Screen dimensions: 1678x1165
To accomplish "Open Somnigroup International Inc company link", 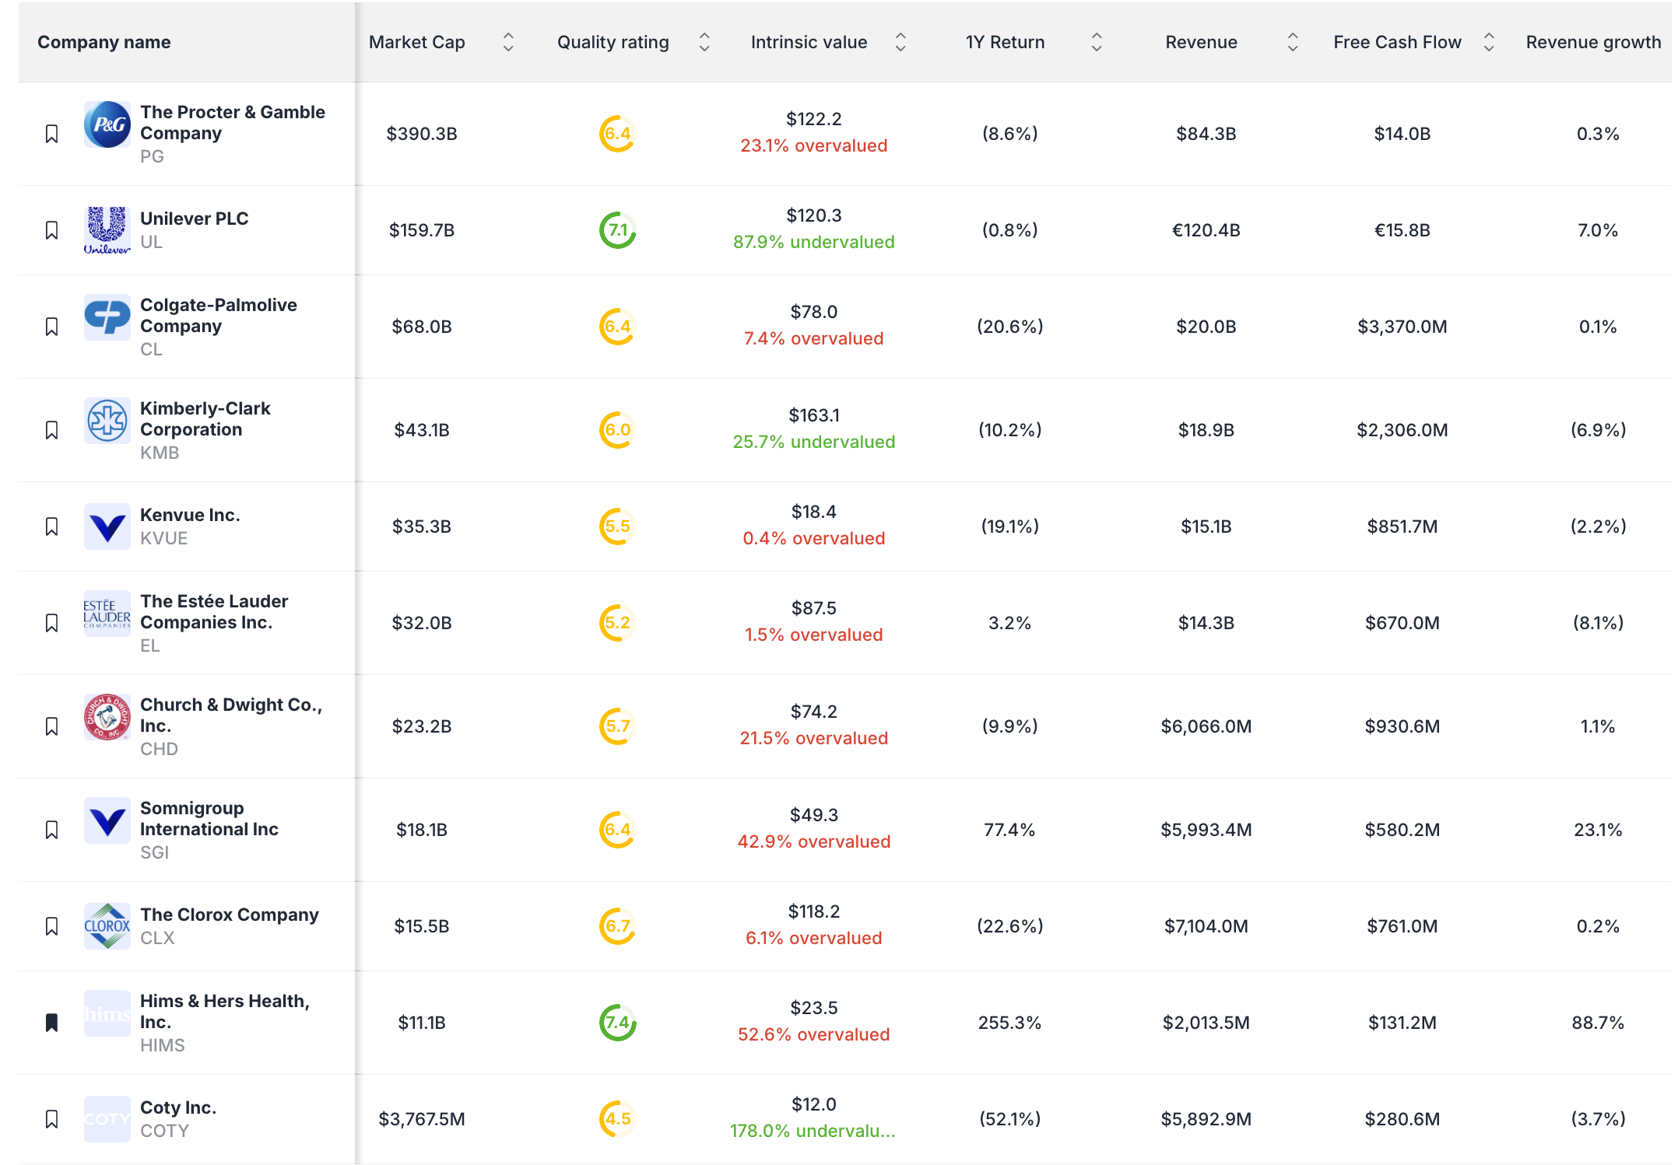I will (209, 818).
